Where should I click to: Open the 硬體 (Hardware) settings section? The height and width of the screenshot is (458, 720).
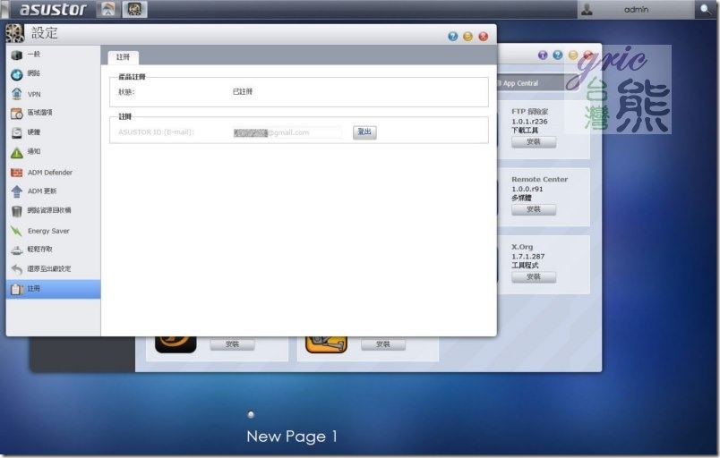click(x=53, y=132)
